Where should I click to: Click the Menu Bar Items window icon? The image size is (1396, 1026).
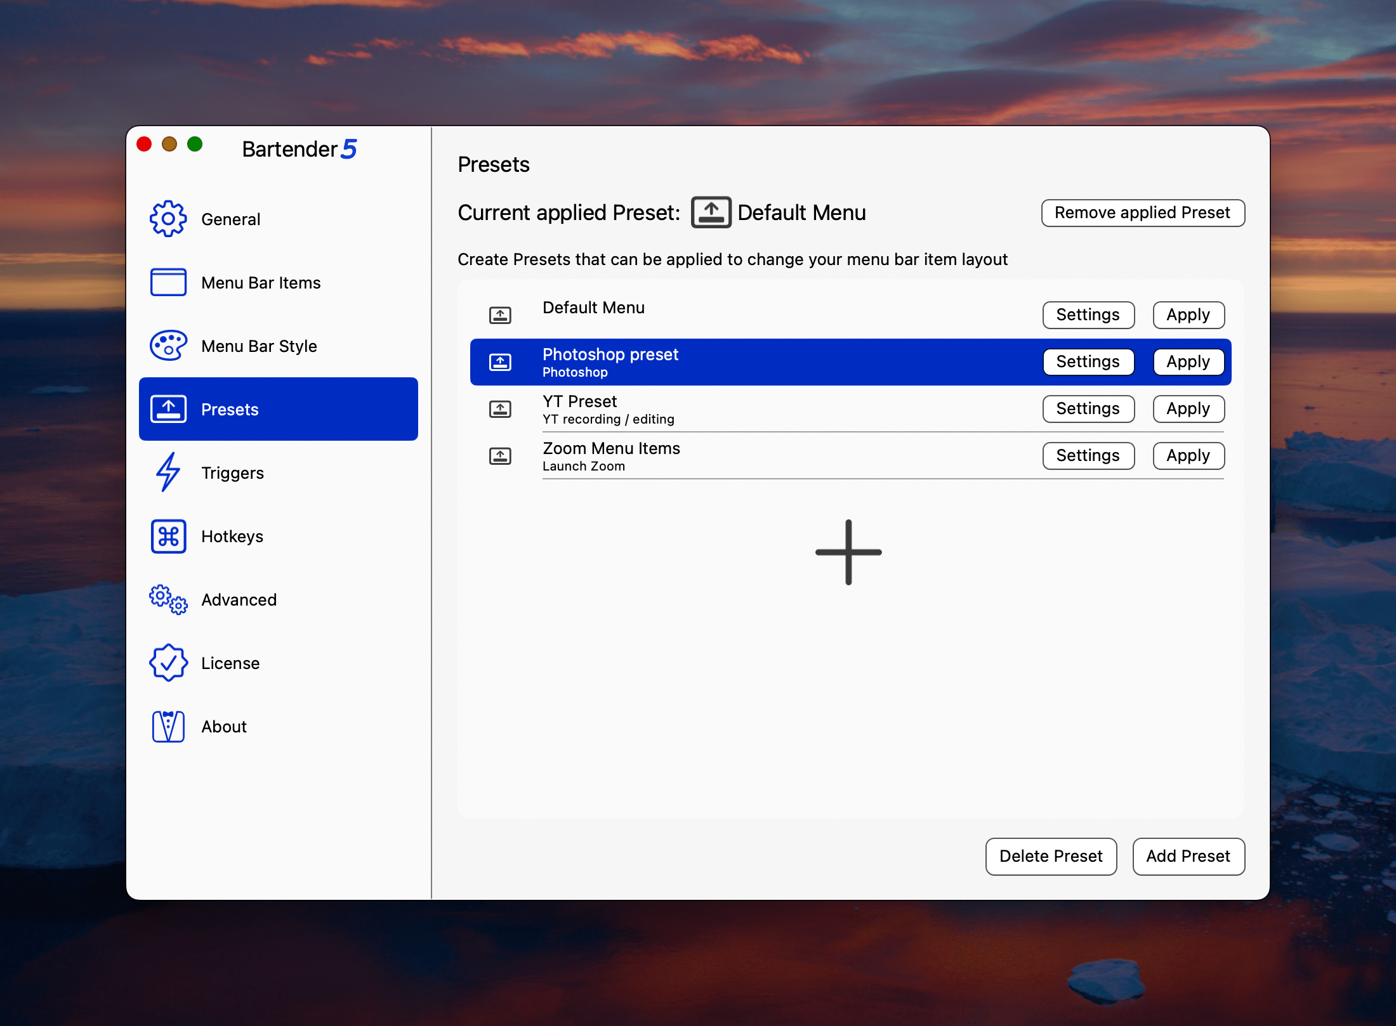[x=168, y=282]
